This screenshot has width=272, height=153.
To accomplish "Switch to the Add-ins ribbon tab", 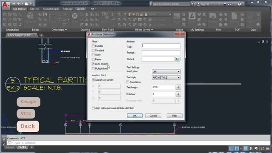I will click(34, 8).
